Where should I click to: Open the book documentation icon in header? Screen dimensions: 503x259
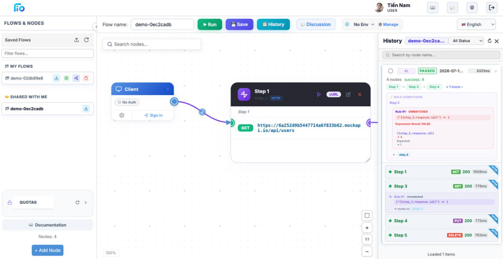pos(433,8)
